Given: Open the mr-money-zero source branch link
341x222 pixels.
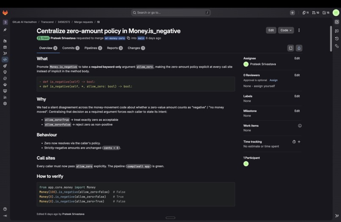Looking at the screenshot, I should pos(115,38).
